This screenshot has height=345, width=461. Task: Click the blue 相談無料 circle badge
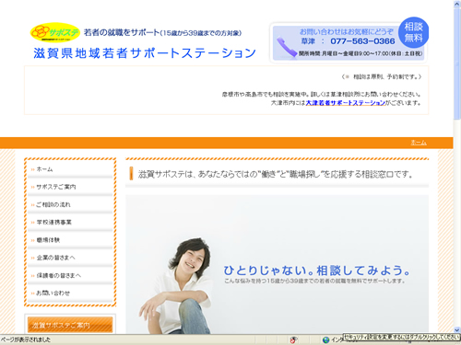pos(413,32)
